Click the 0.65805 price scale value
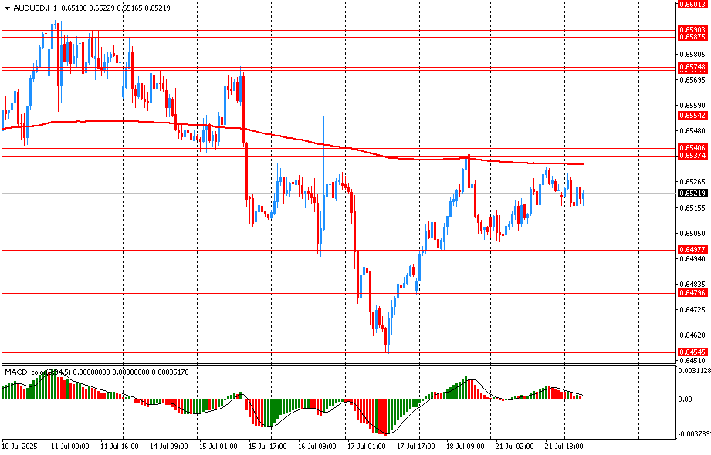The width and height of the screenshot is (711, 455). point(692,55)
